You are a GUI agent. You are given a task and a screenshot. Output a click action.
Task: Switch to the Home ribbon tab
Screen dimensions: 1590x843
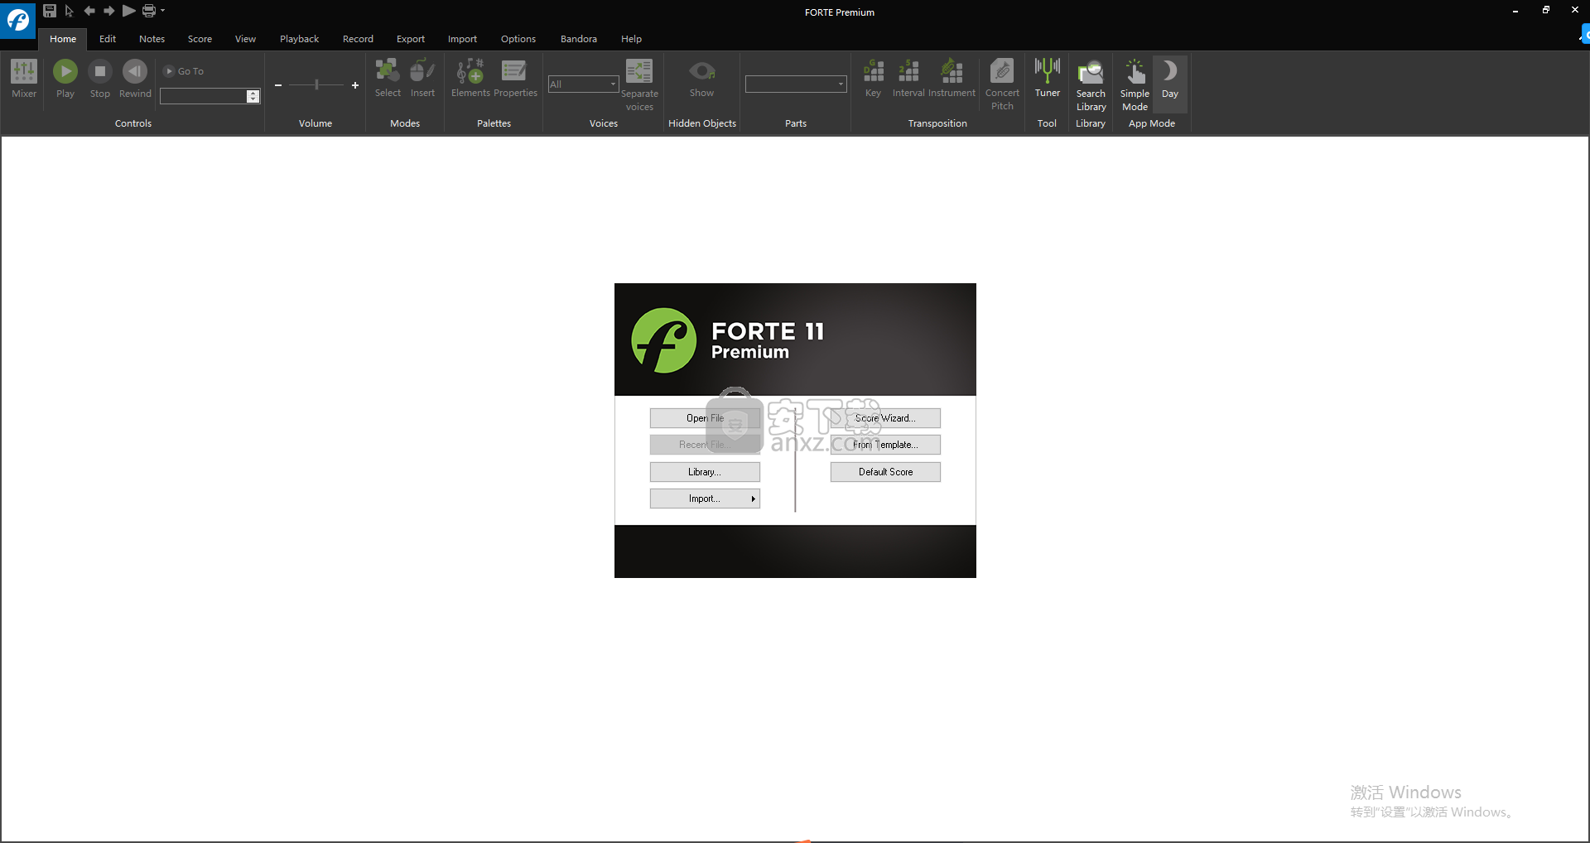[63, 39]
